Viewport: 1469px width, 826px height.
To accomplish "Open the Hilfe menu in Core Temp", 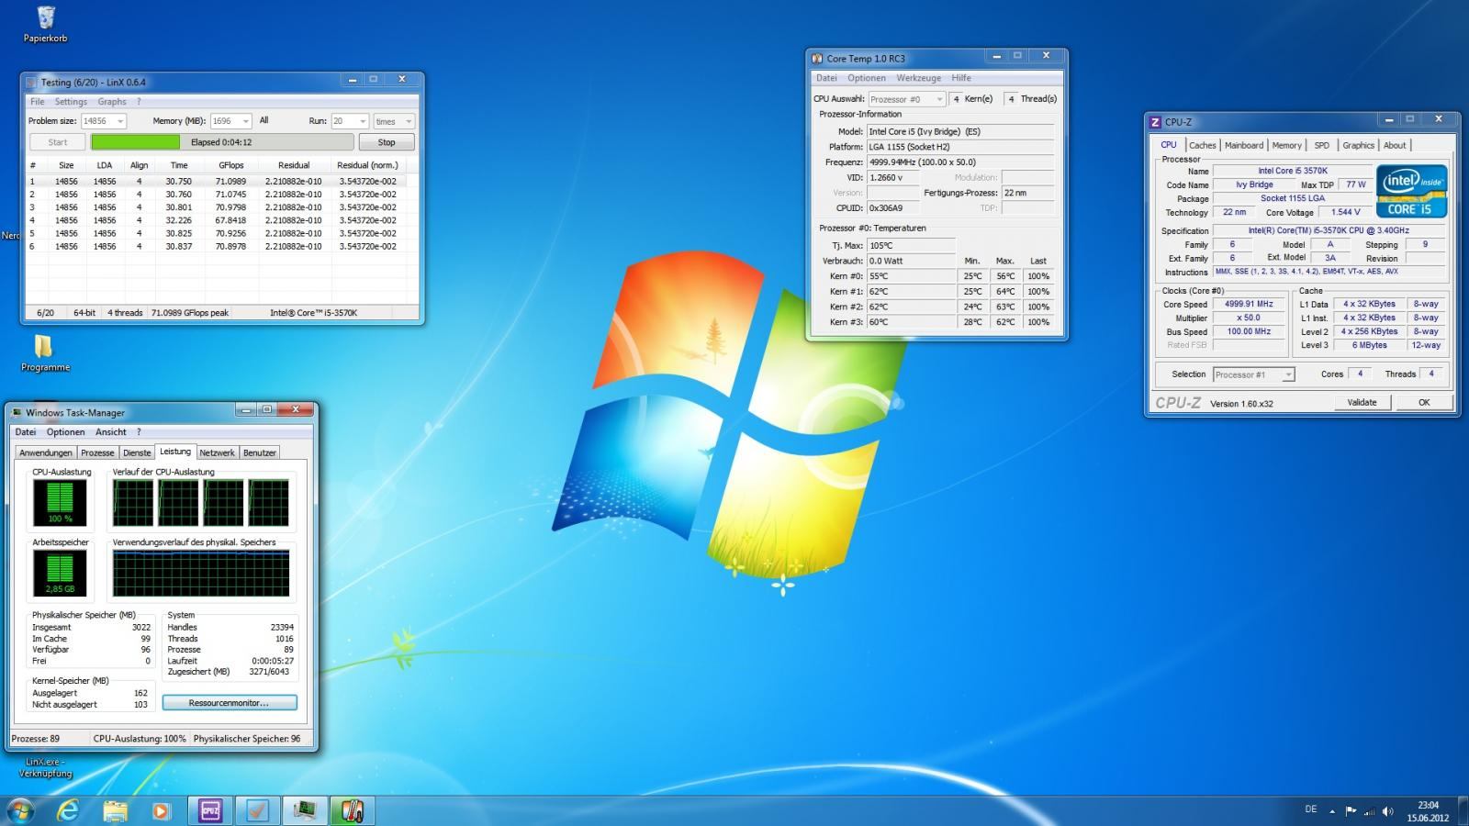I will [961, 78].
